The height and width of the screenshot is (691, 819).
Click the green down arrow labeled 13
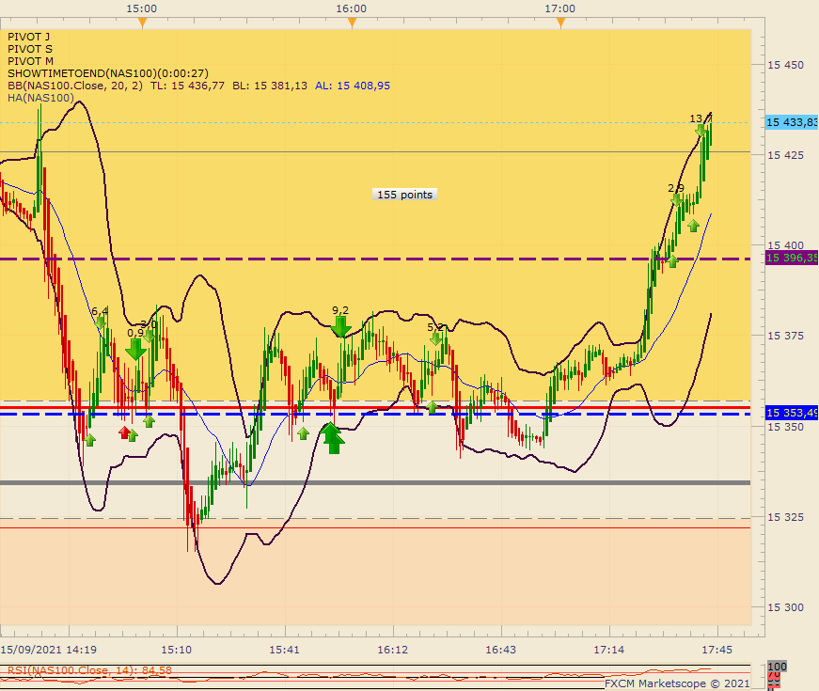pos(701,130)
